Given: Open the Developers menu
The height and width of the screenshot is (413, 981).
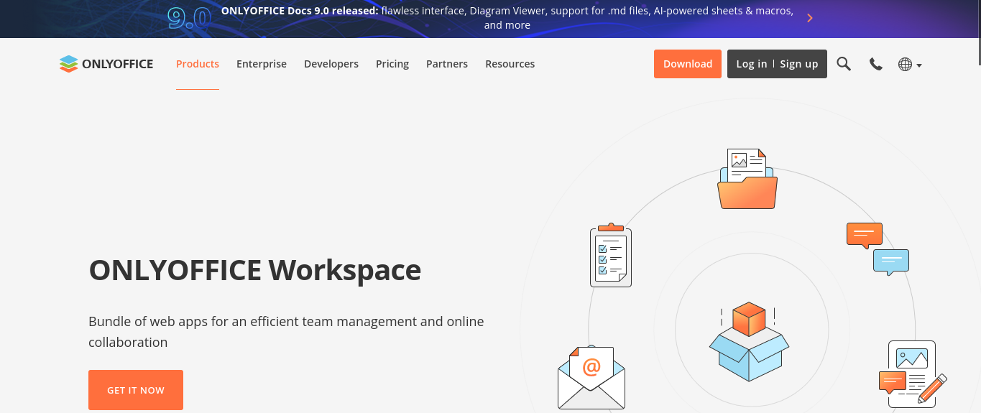Looking at the screenshot, I should 331,64.
